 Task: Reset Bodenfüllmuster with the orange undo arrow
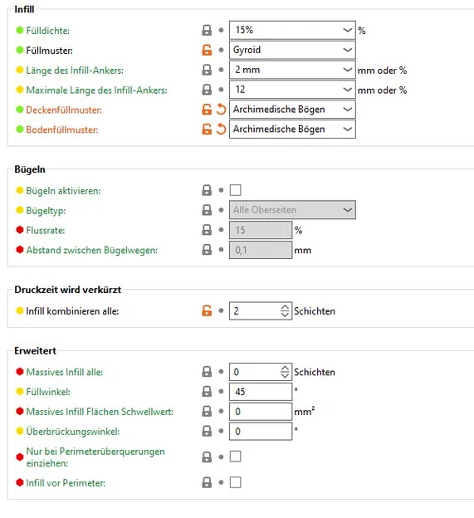(x=221, y=129)
